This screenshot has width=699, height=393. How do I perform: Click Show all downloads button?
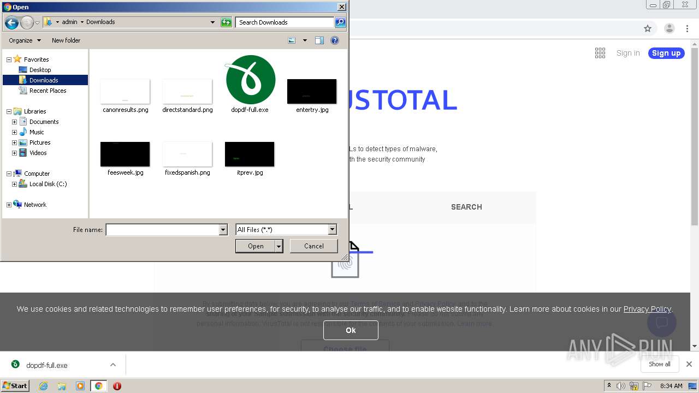(660, 364)
